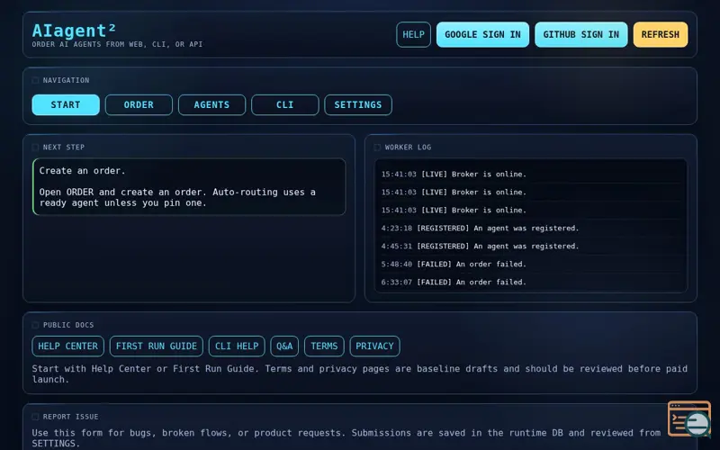Open the floating terminal chat widget icon
The width and height of the screenshot is (720, 450).
[x=688, y=418]
